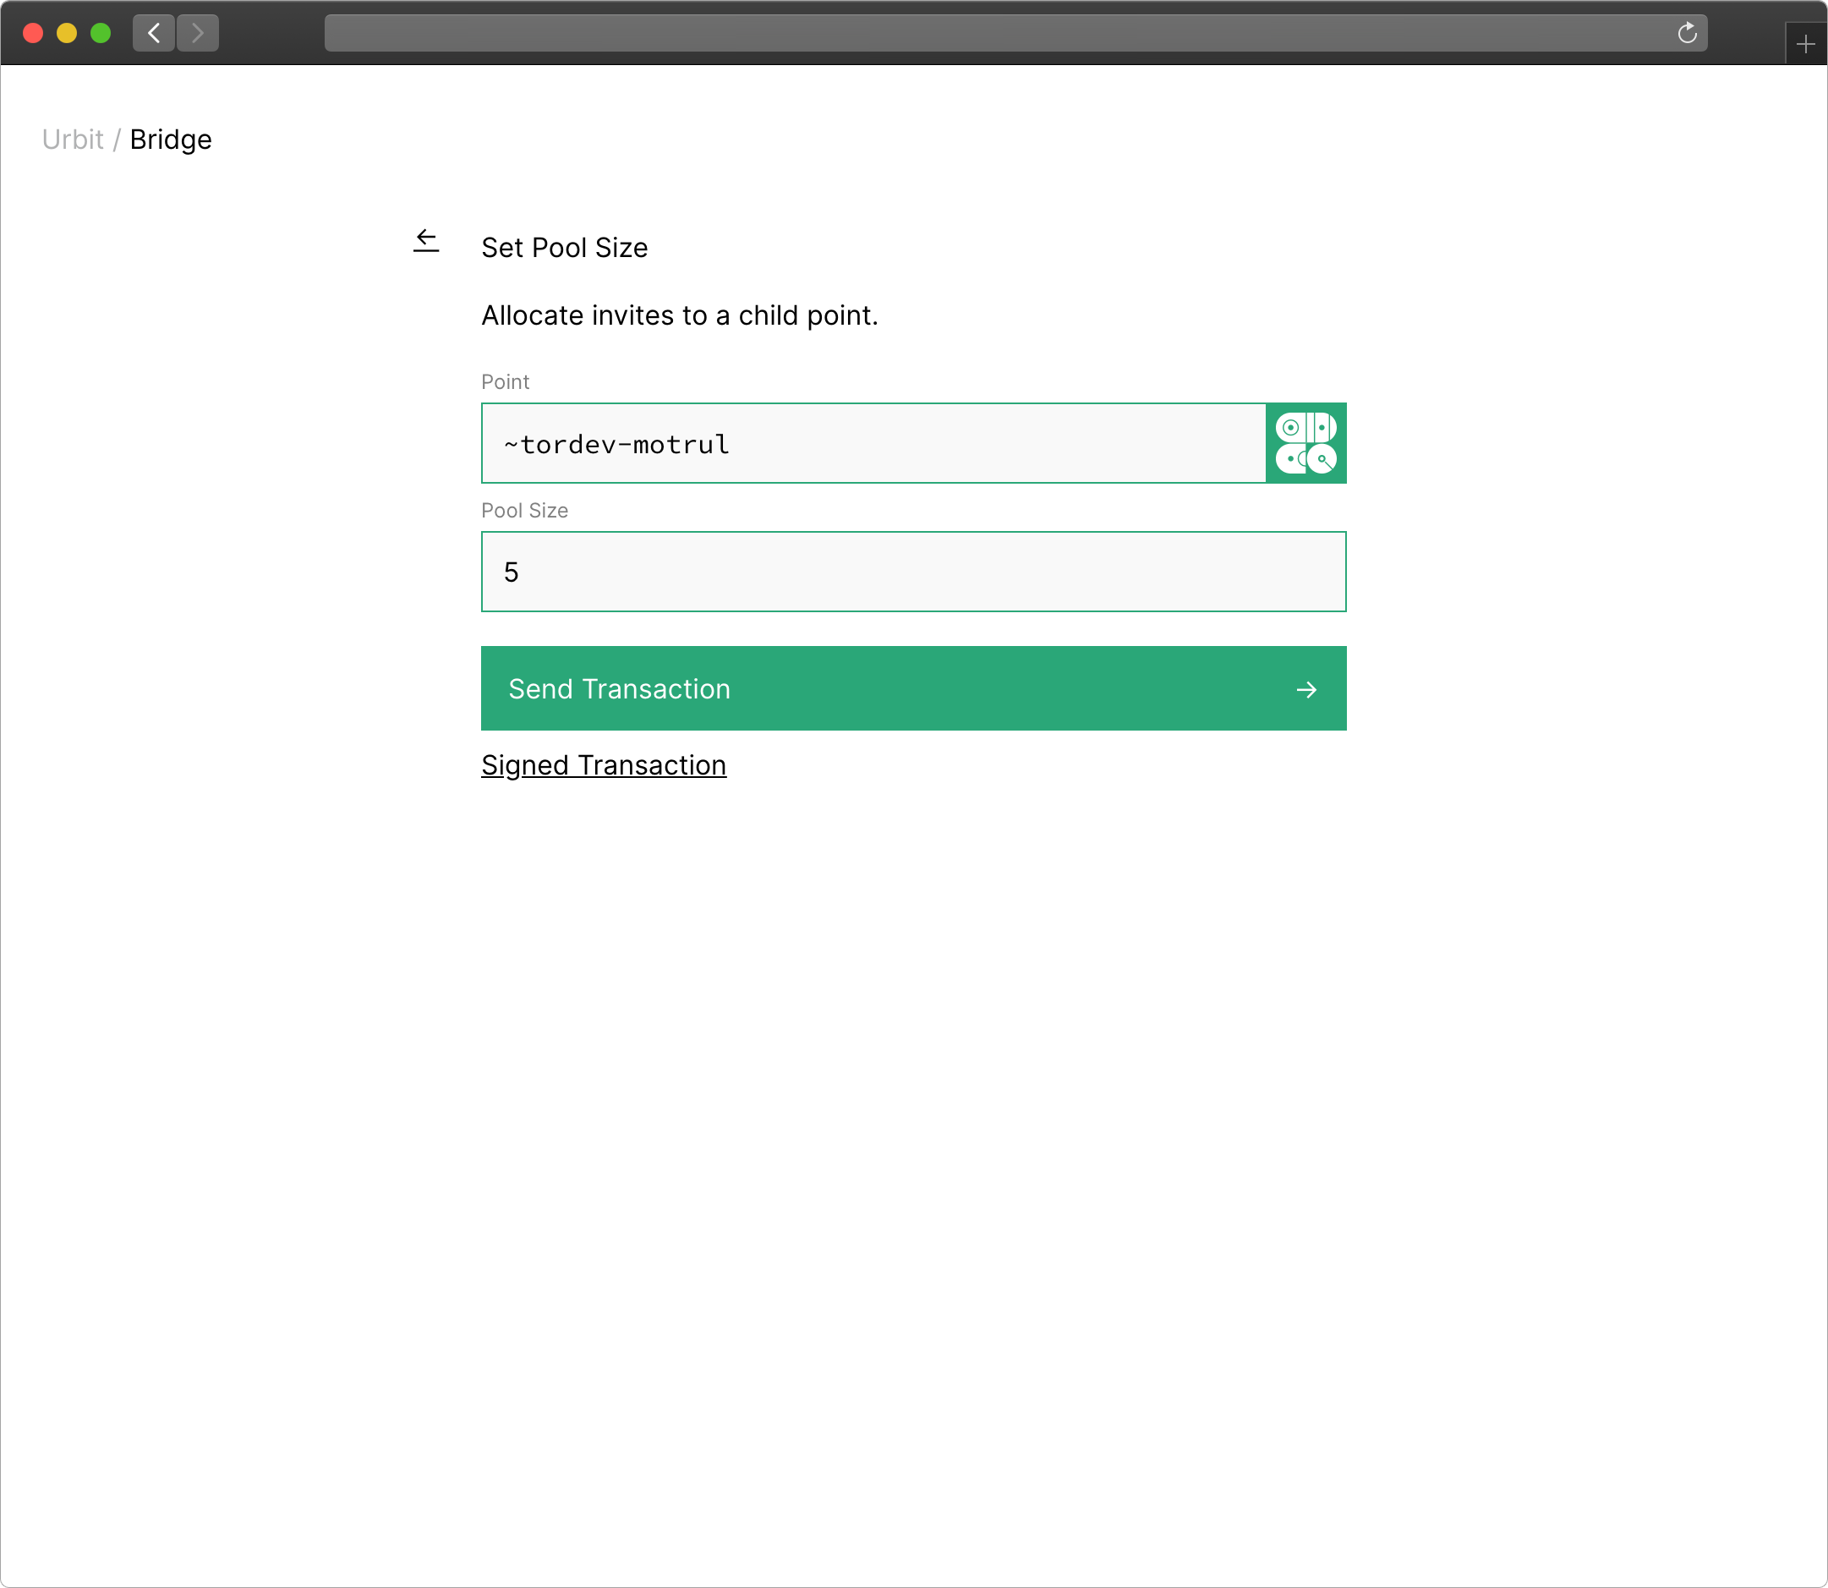Click the browser forward navigation button

click(198, 33)
